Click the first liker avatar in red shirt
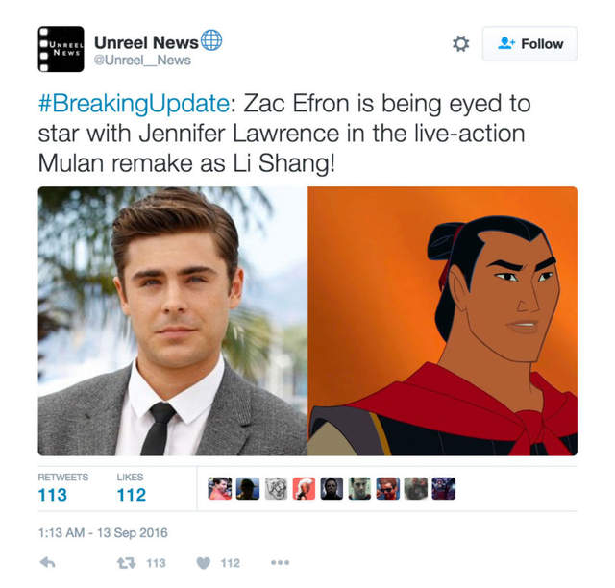 tap(220, 488)
